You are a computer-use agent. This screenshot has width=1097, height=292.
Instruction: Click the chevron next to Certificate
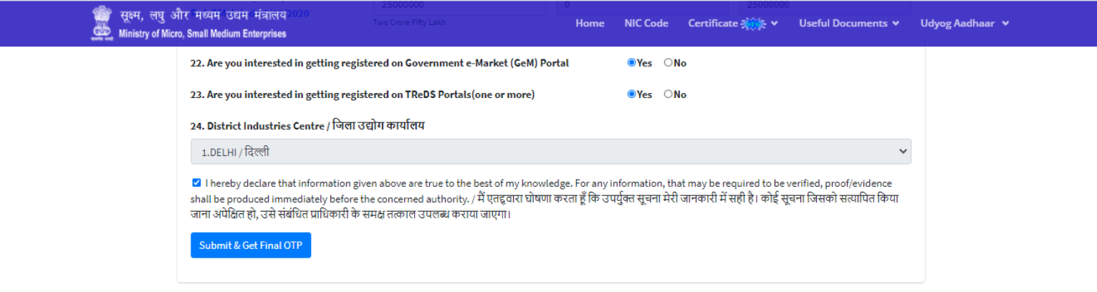(x=775, y=24)
